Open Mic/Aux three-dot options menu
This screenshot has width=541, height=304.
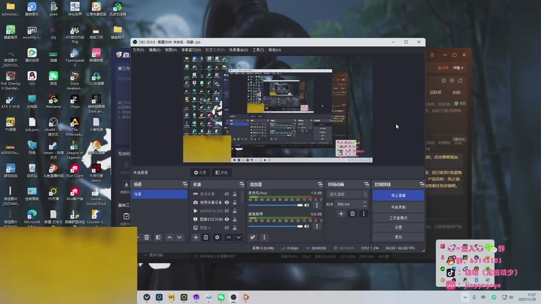[x=316, y=205]
